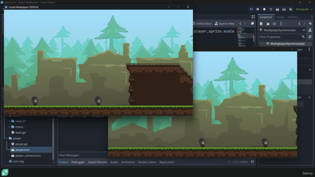Pause the running project
315x177 pixels.
tap(258, 9)
